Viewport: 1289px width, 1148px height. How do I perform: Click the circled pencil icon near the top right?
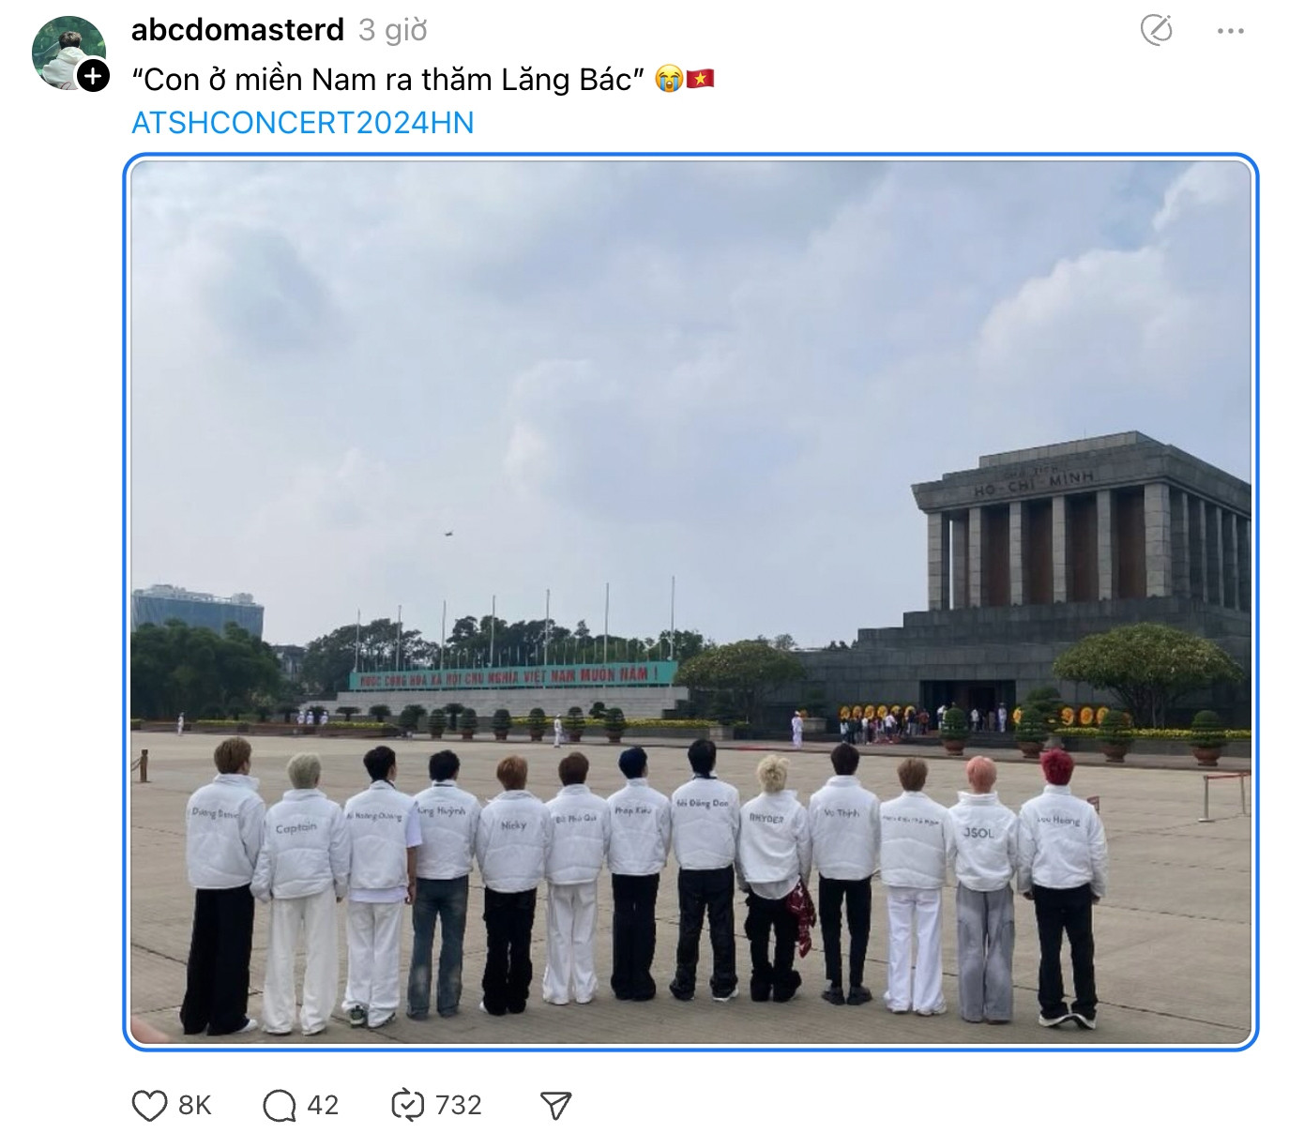(1156, 30)
